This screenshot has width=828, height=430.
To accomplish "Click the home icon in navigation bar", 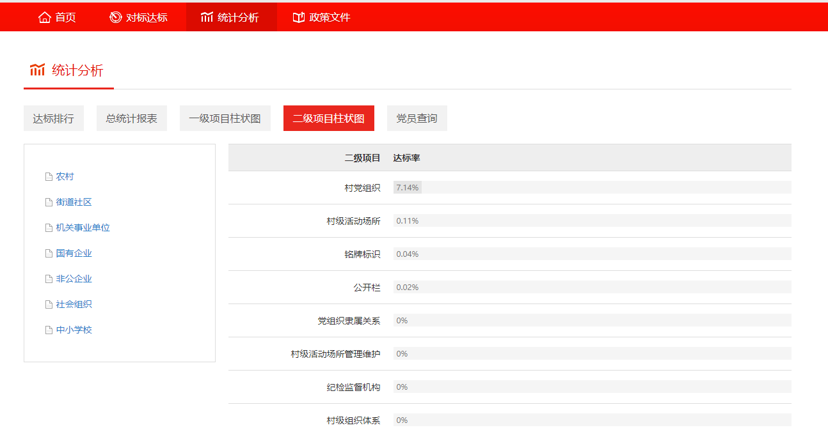I will coord(44,17).
